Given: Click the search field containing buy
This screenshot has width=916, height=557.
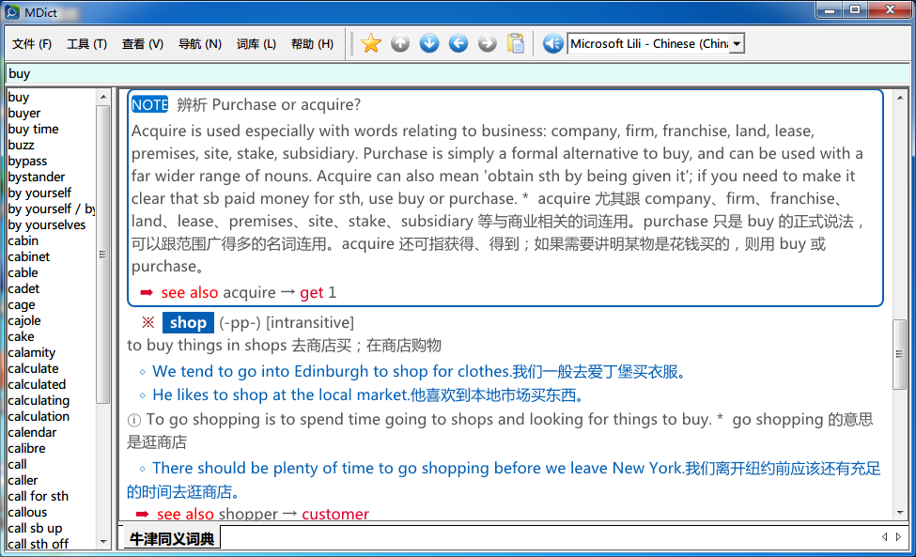Looking at the screenshot, I should (458, 73).
